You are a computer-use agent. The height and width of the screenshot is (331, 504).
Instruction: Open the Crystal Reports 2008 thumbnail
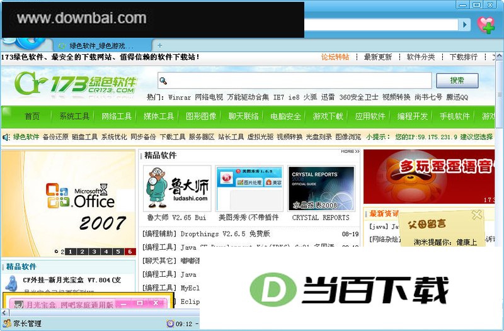point(321,188)
